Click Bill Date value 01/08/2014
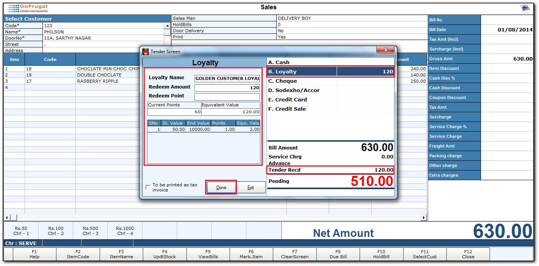Image resolution: width=539 pixels, height=266 pixels. pyautogui.click(x=507, y=30)
